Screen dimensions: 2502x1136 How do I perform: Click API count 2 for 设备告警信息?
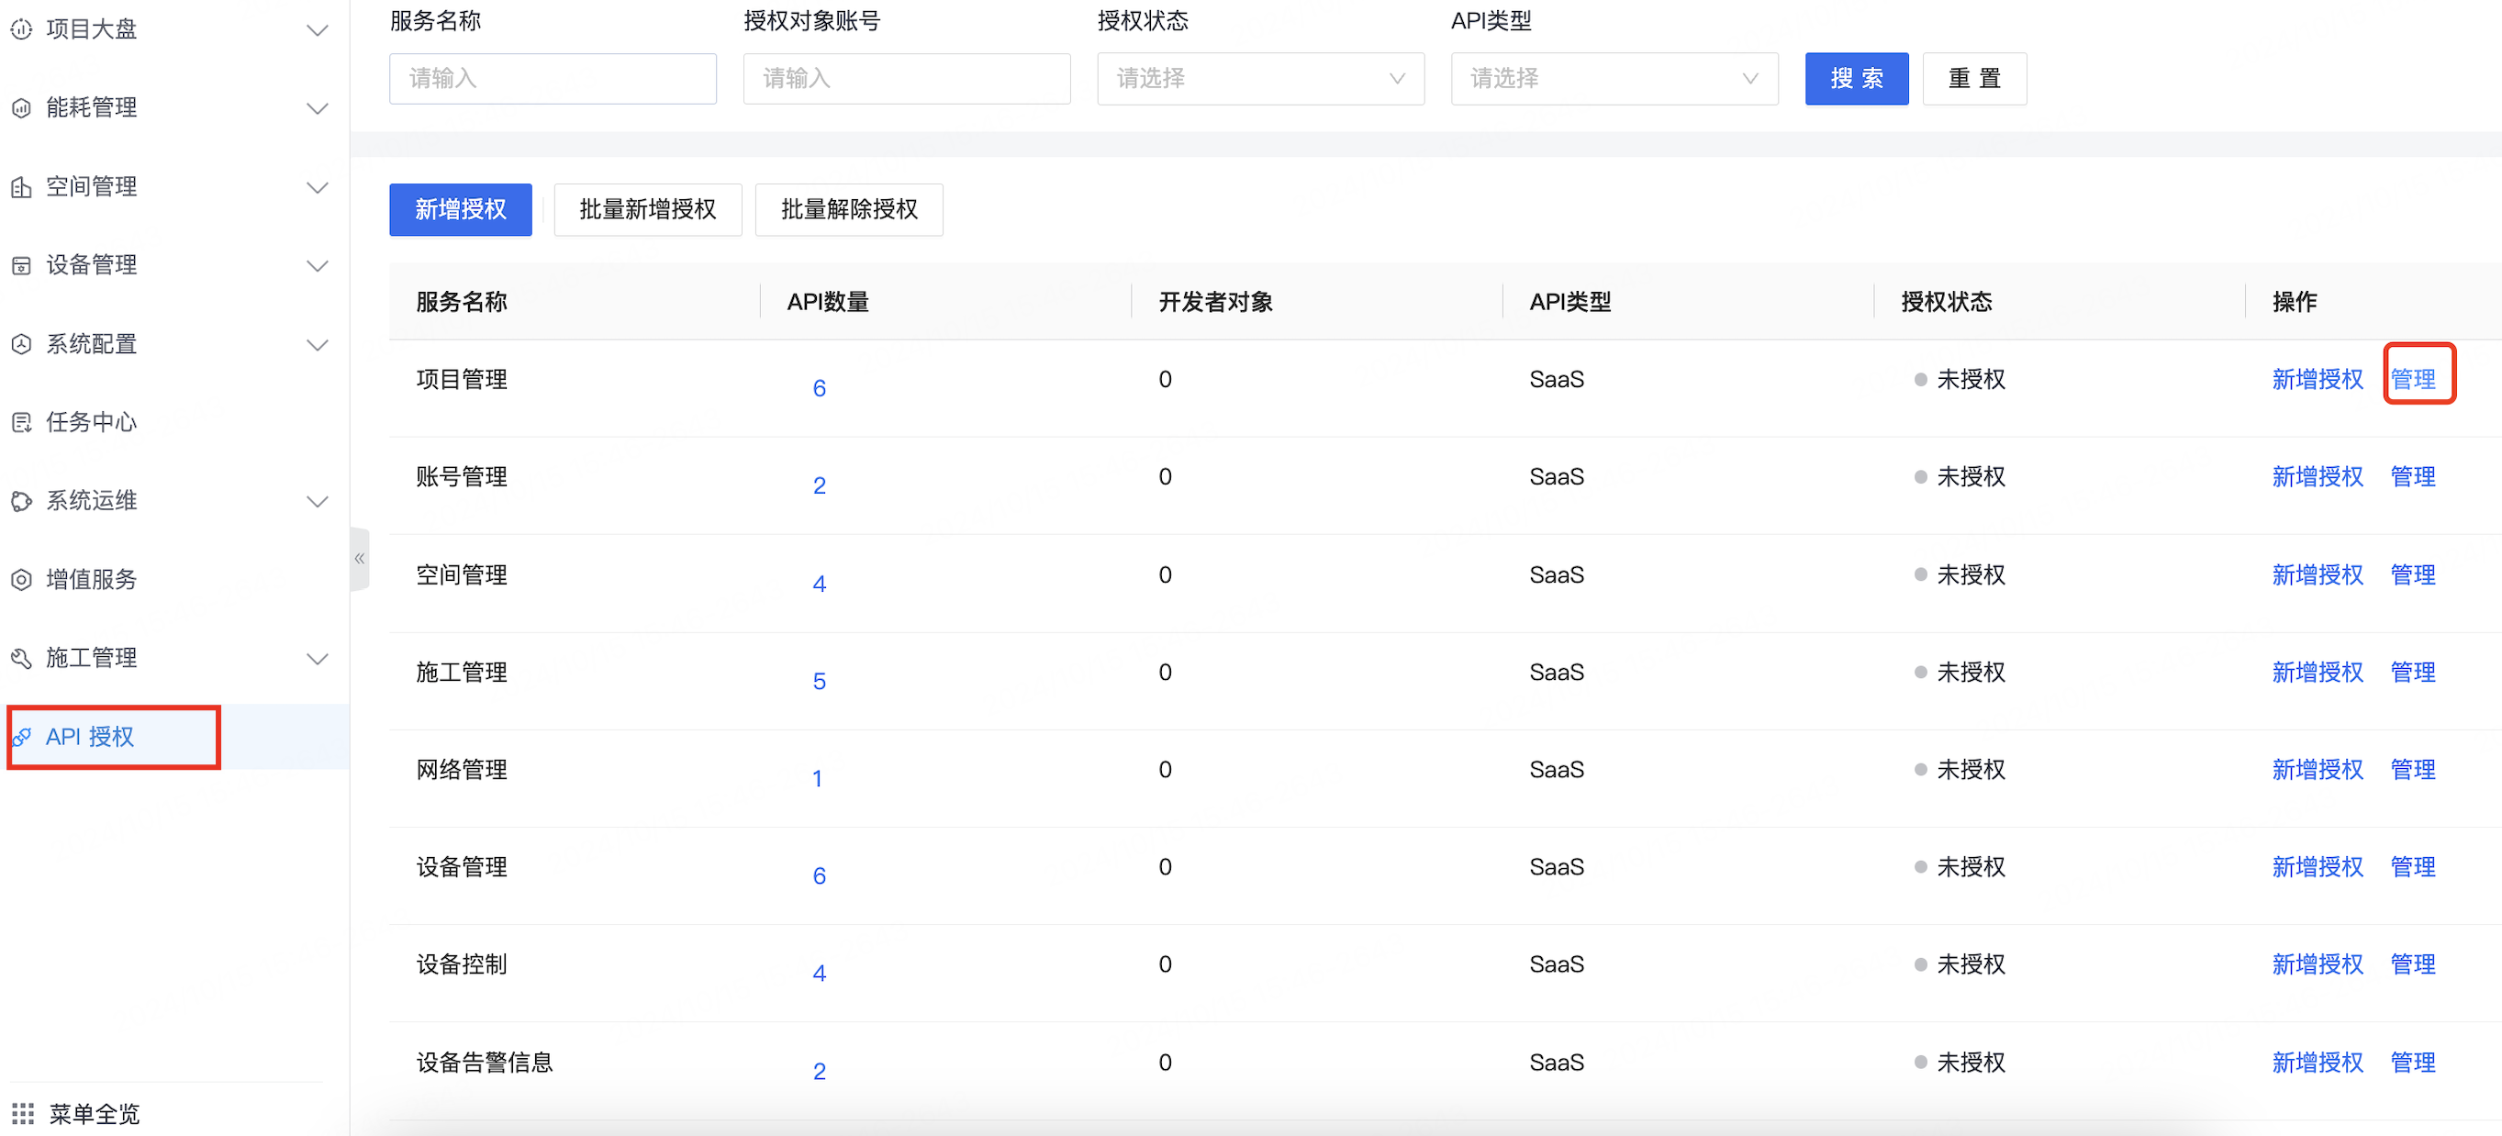pos(819,1071)
